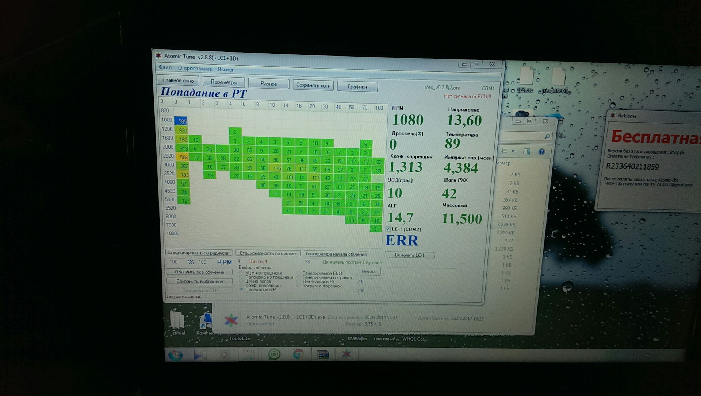The height and width of the screenshot is (396, 701).
Task: Select the Коэф. коррекции table radio
Action: (x=241, y=286)
